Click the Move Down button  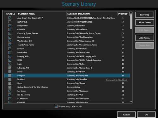click(x=145, y=22)
